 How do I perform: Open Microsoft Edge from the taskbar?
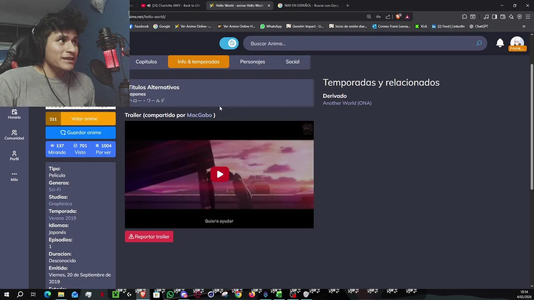[48, 295]
